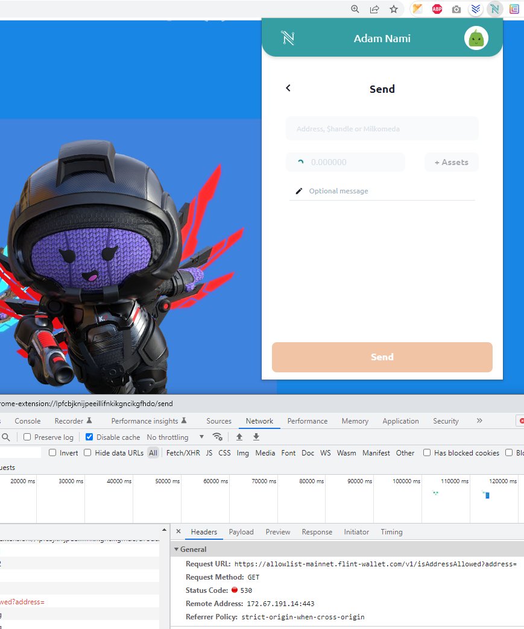This screenshot has width=524, height=629.
Task: Filter requests by Font
Action: point(288,452)
